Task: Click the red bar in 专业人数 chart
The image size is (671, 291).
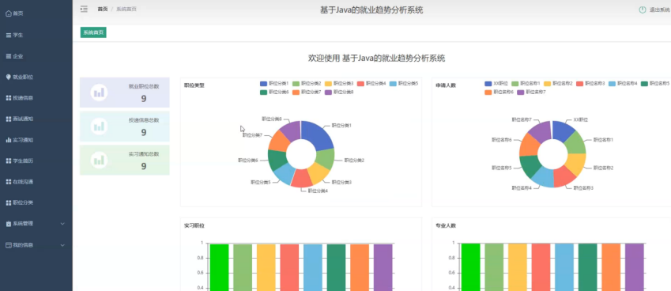Action: pos(541,267)
